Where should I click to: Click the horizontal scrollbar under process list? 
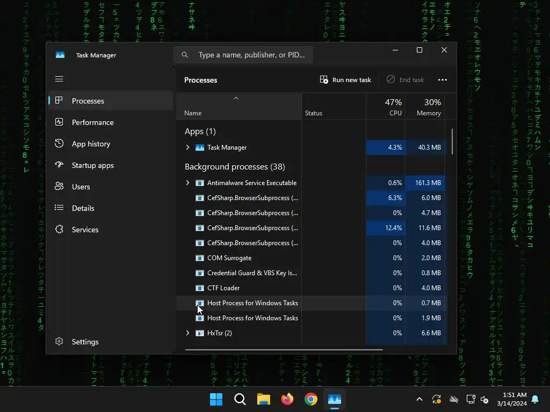(284, 349)
